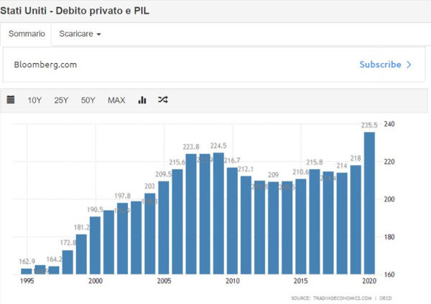Open the Sommario tab

click(x=27, y=34)
